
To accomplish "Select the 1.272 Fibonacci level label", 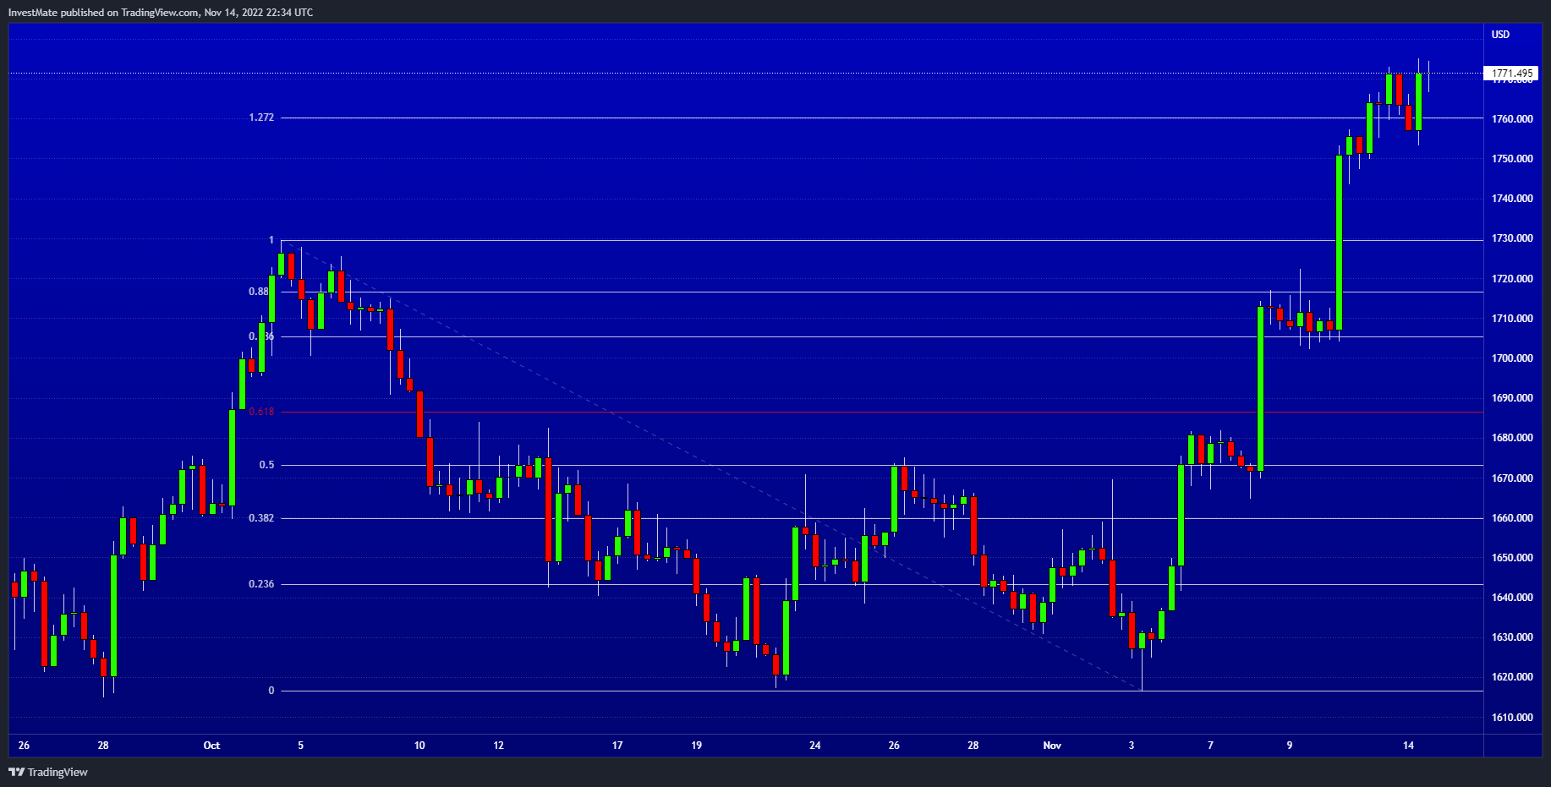I will coord(261,118).
